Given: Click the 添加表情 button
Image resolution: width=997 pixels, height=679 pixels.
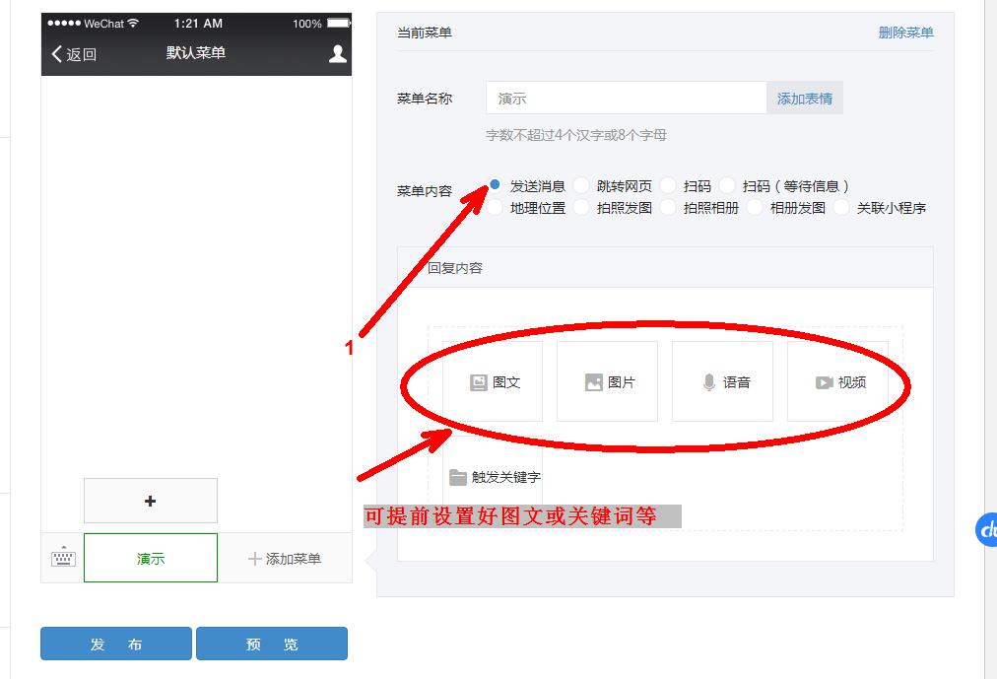Looking at the screenshot, I should [804, 98].
